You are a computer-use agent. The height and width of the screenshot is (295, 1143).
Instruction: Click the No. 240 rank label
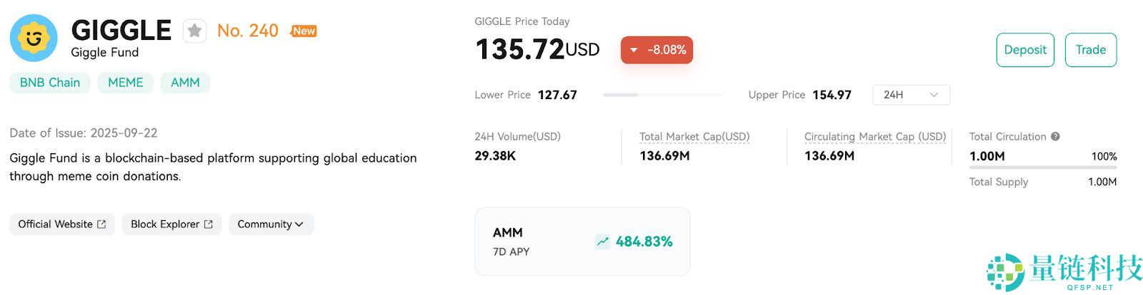point(248,31)
